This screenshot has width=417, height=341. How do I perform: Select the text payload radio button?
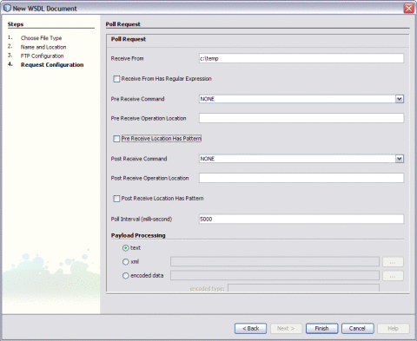click(x=125, y=248)
